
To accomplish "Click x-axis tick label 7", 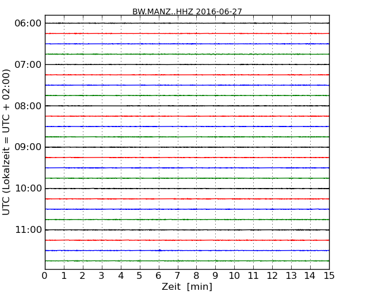I will 177,276.
